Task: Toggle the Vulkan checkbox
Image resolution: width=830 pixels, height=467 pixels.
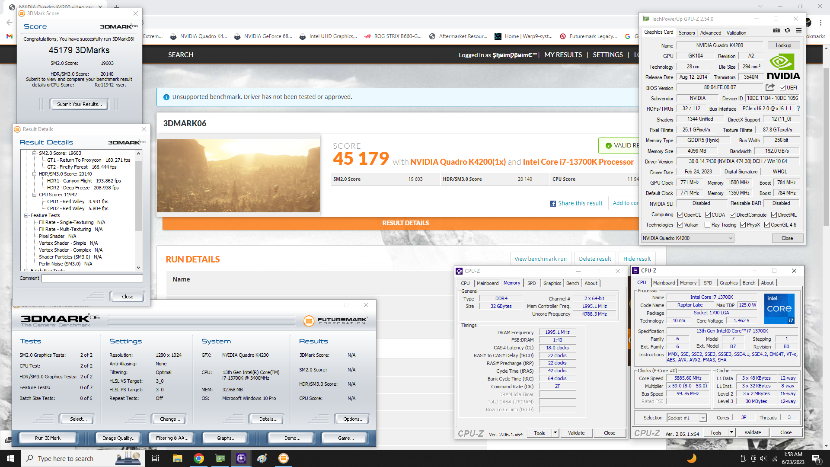Action: pos(680,225)
